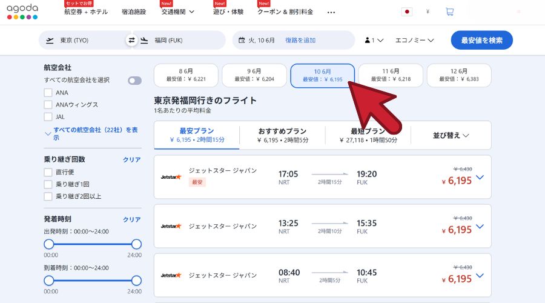Open the passenger count dropdown
The width and height of the screenshot is (545, 303).
click(374, 41)
